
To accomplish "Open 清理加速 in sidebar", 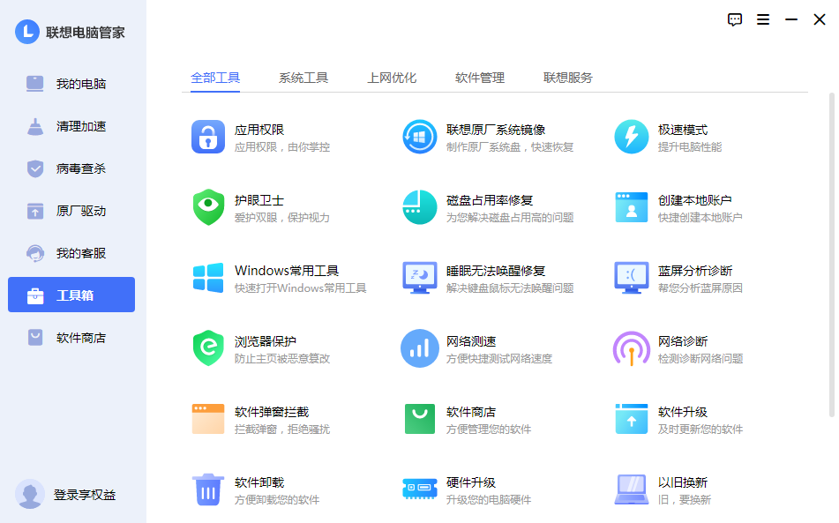I will [x=71, y=126].
